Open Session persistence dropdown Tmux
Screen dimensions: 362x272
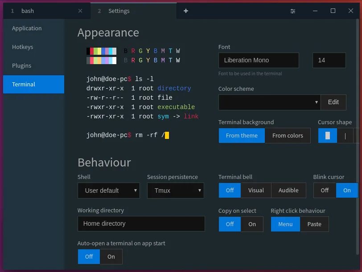coord(176,191)
